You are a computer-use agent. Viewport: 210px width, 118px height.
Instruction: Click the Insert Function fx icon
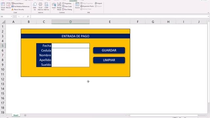point(28,17)
